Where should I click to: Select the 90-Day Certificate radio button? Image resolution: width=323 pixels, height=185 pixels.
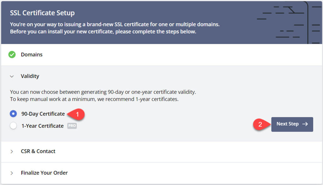[x=13, y=114]
